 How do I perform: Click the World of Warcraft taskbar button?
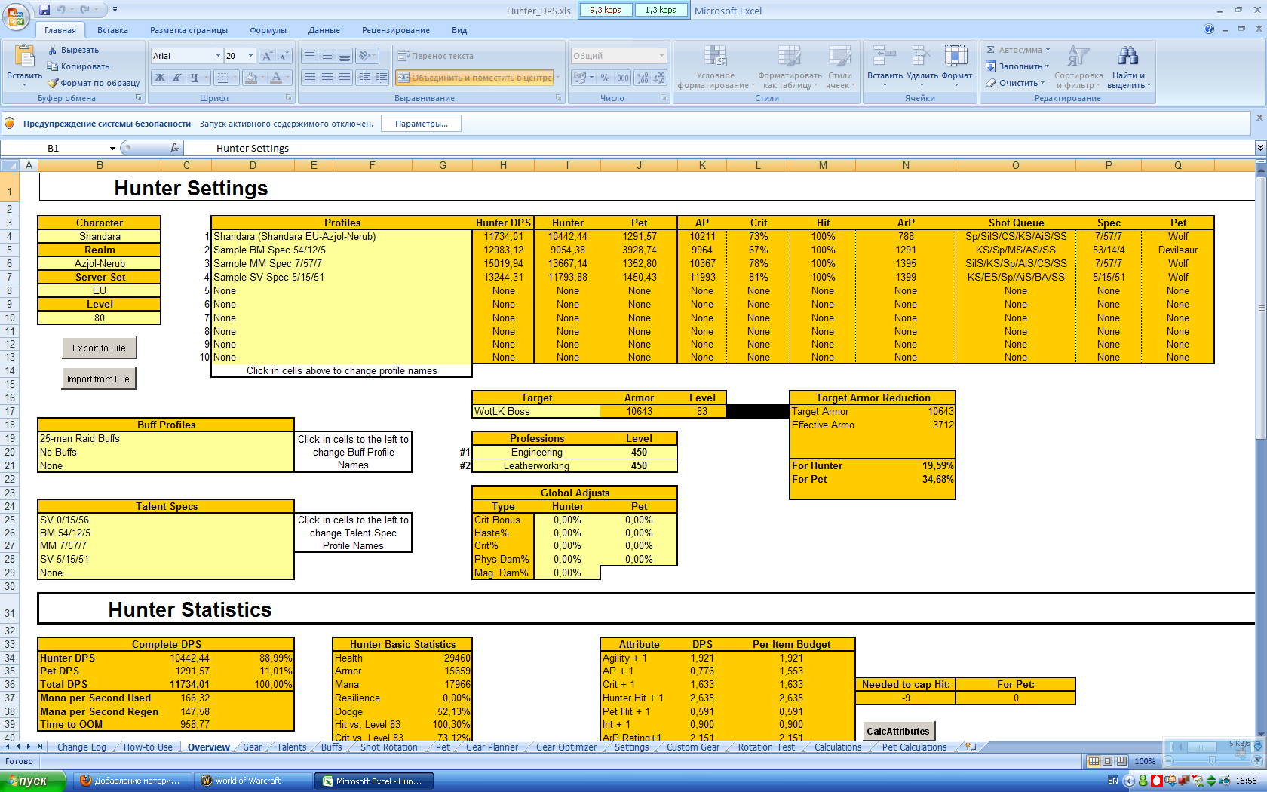tap(253, 781)
